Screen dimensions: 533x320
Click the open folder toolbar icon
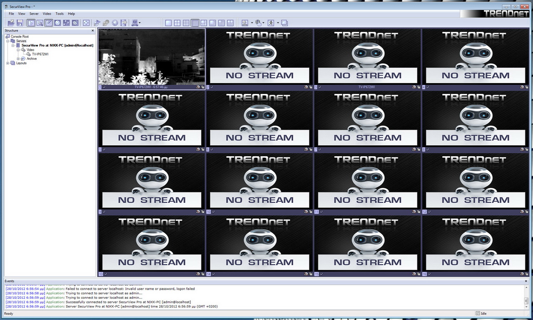pyautogui.click(x=11, y=23)
